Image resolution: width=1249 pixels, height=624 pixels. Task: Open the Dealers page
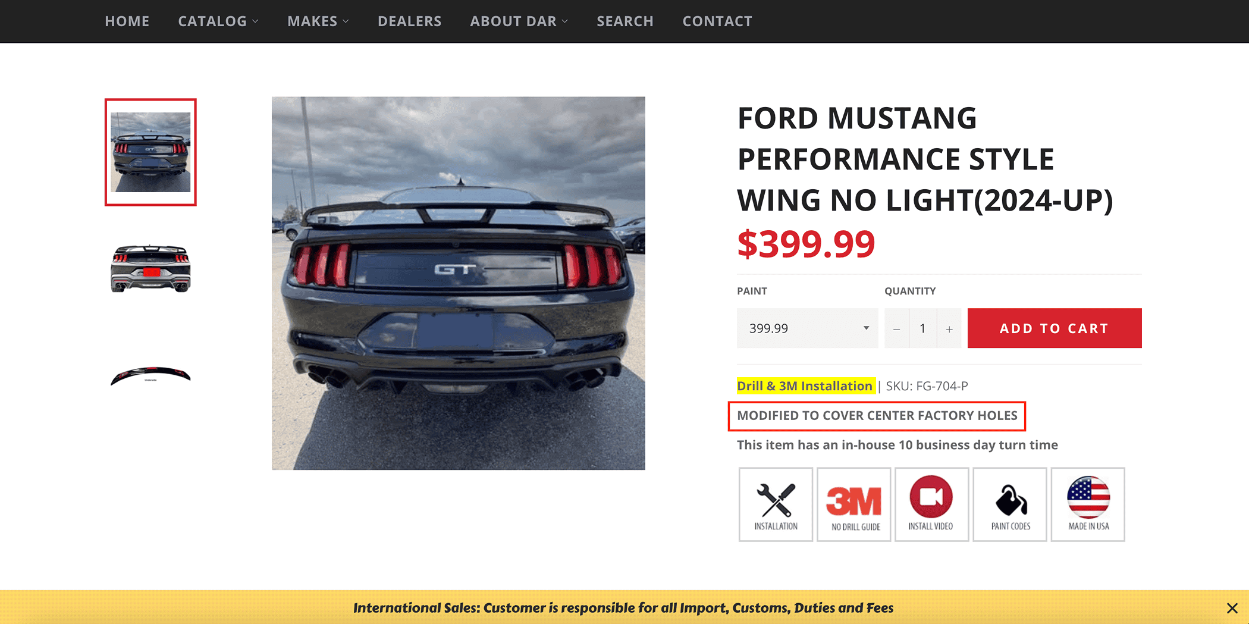pos(410,21)
